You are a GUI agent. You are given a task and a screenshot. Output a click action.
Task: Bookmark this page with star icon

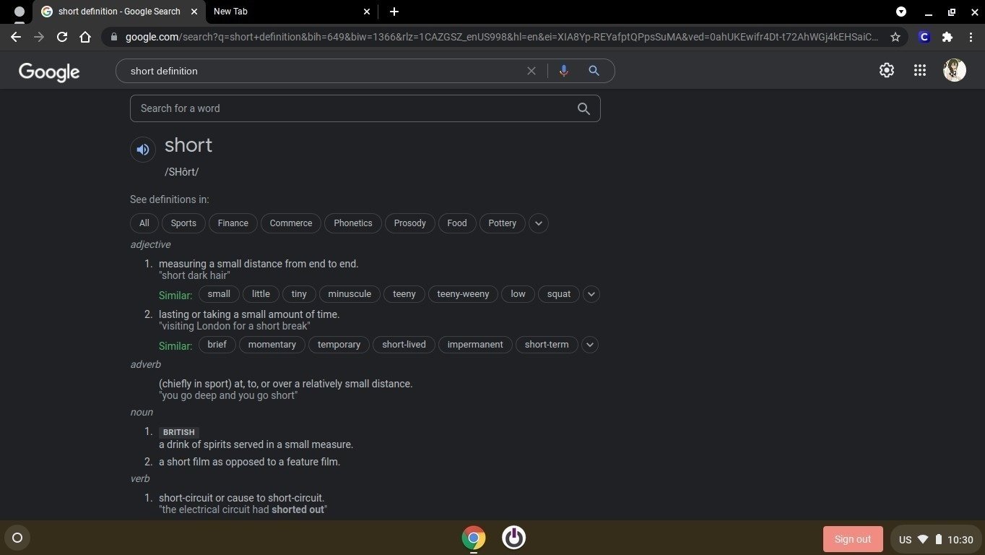tap(895, 37)
